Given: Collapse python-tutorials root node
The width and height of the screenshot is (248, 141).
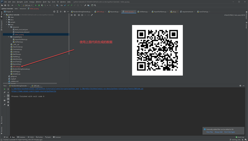Looking at the screenshot, I should [4, 15].
